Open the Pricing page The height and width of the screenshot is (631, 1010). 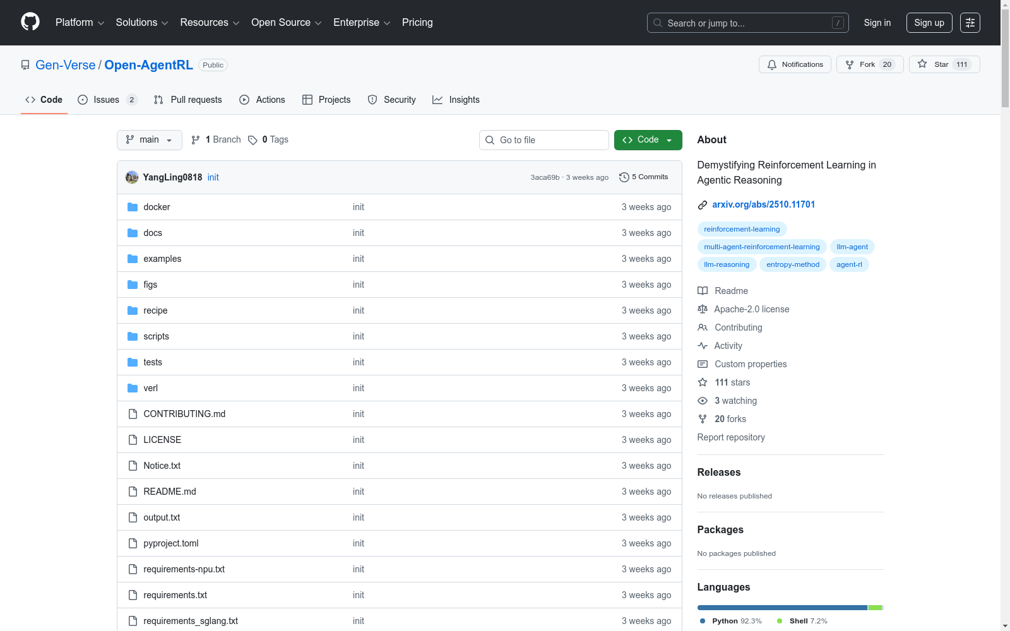pyautogui.click(x=417, y=23)
